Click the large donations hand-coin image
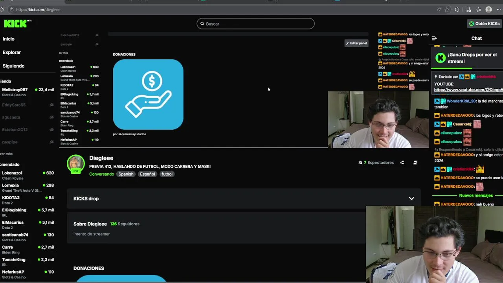 [148, 94]
